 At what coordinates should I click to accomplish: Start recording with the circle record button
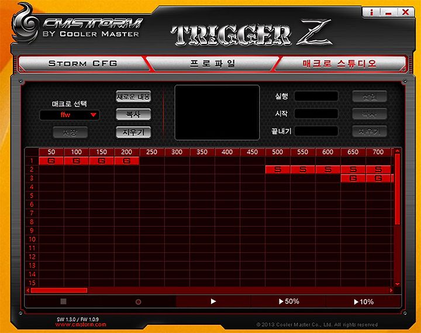[138, 302]
